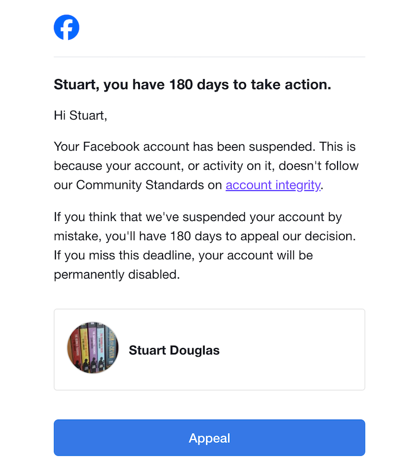Click the 'permanently disabled' text
This screenshot has height=469, width=395.
pyautogui.click(x=116, y=275)
